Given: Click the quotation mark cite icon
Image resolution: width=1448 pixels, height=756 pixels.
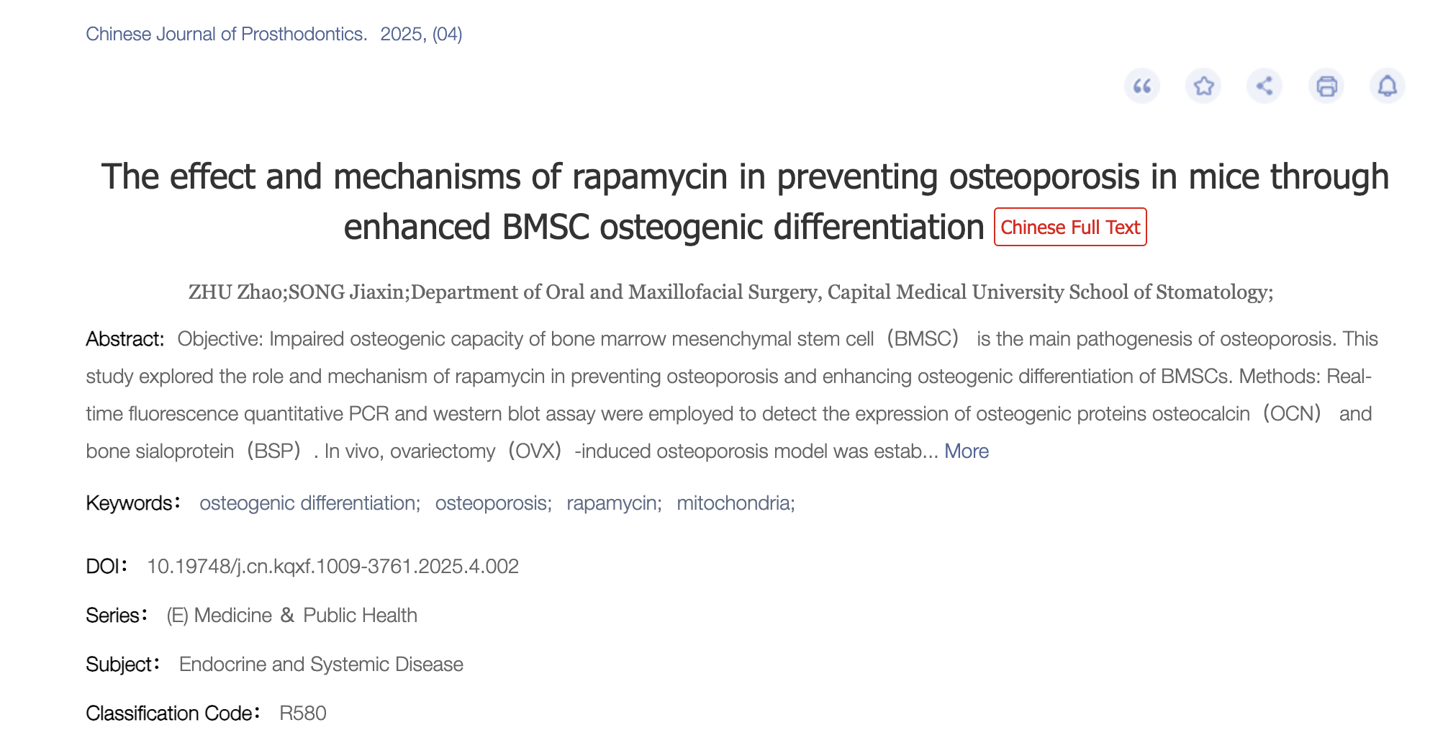Looking at the screenshot, I should tap(1142, 86).
